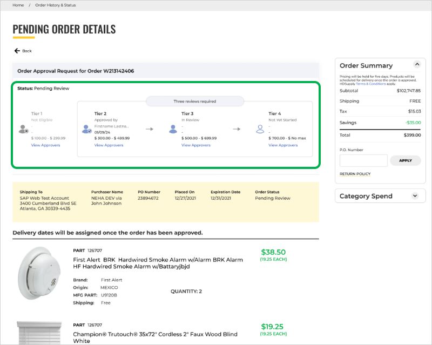This screenshot has width=432, height=345.
Task: Click the Apply button
Action: pos(406,160)
